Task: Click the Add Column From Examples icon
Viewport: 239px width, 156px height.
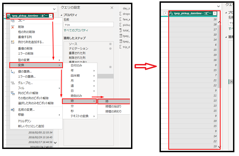Action: [13, 42]
